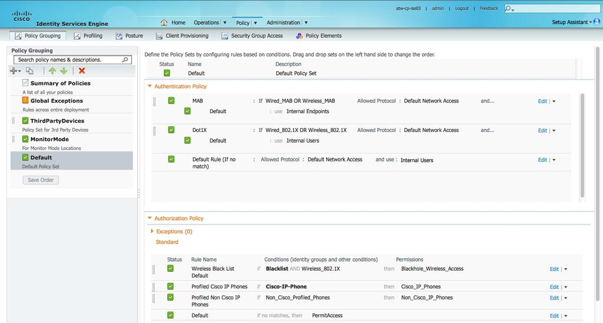603x323 pixels.
Task: Toggle Wireless Black List Default rule status
Action: point(170,268)
